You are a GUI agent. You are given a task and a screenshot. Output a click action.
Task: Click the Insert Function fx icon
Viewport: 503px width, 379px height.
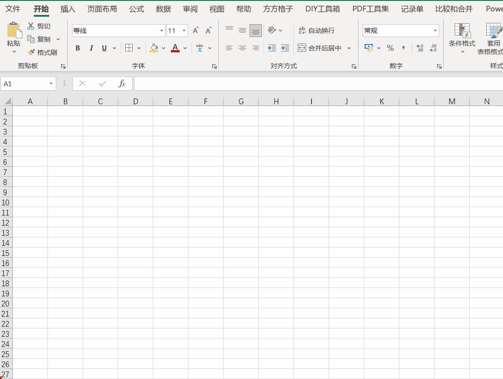[122, 84]
